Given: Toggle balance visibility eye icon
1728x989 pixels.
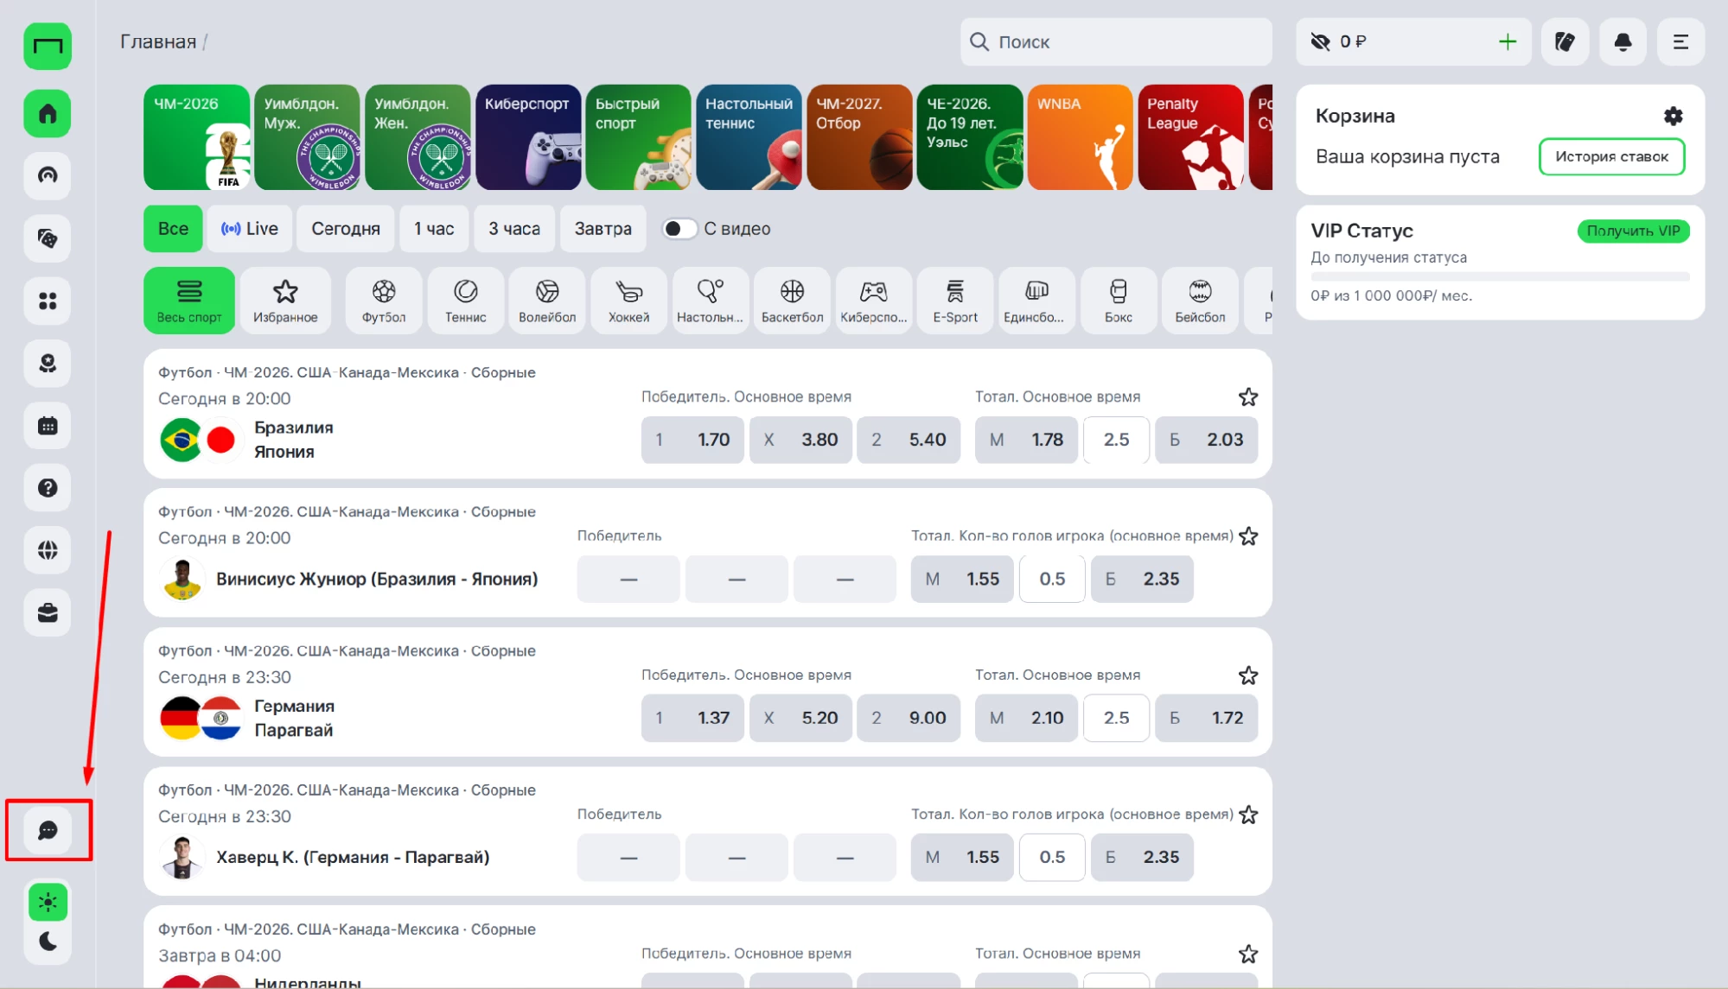Looking at the screenshot, I should (1320, 41).
